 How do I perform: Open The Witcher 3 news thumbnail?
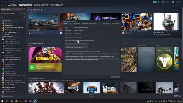(x=166, y=21)
